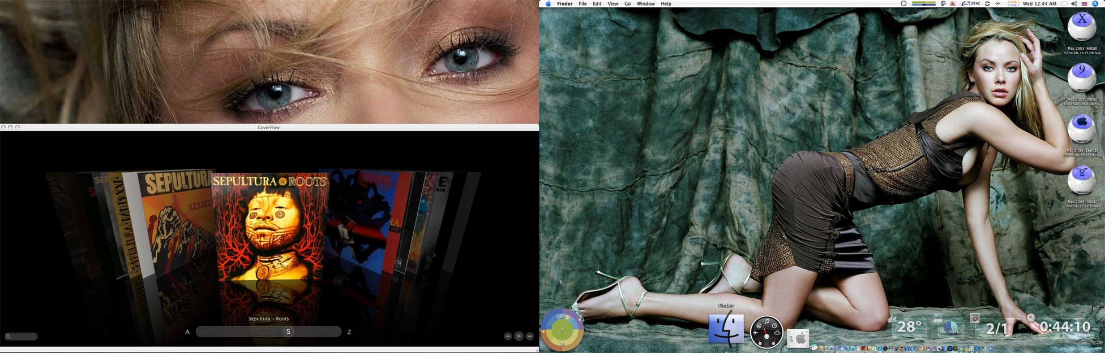This screenshot has height=353, width=1105.
Task: Click the Spotlight search icon in the menu bar
Action: click(x=1095, y=4)
